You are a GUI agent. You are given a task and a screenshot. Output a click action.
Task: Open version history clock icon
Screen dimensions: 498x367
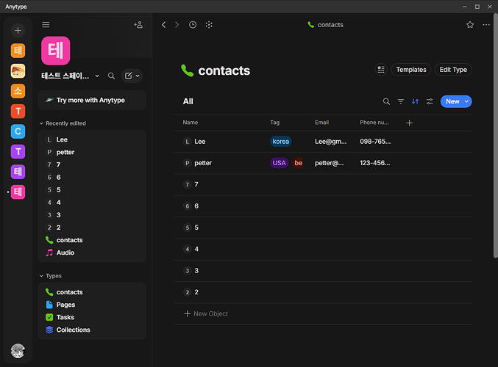click(193, 25)
